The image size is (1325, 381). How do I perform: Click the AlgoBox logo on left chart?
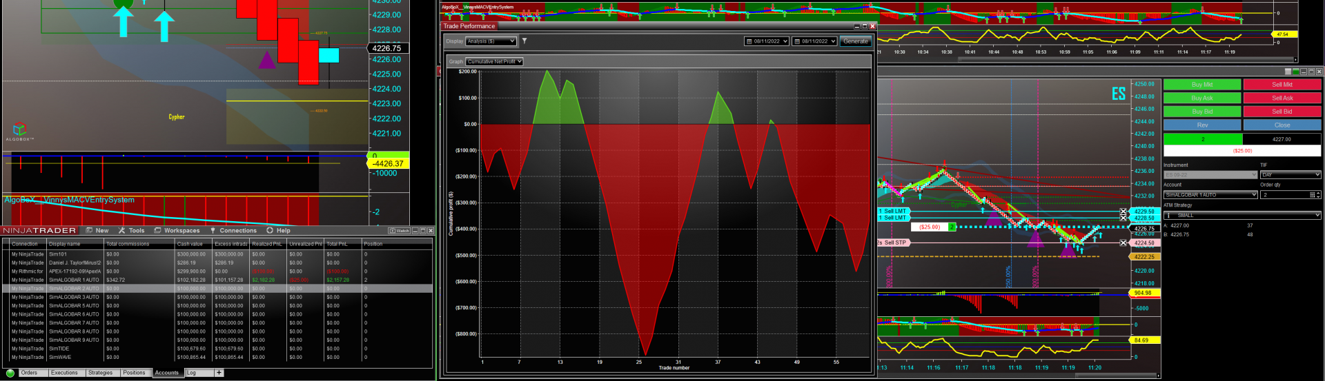point(20,131)
